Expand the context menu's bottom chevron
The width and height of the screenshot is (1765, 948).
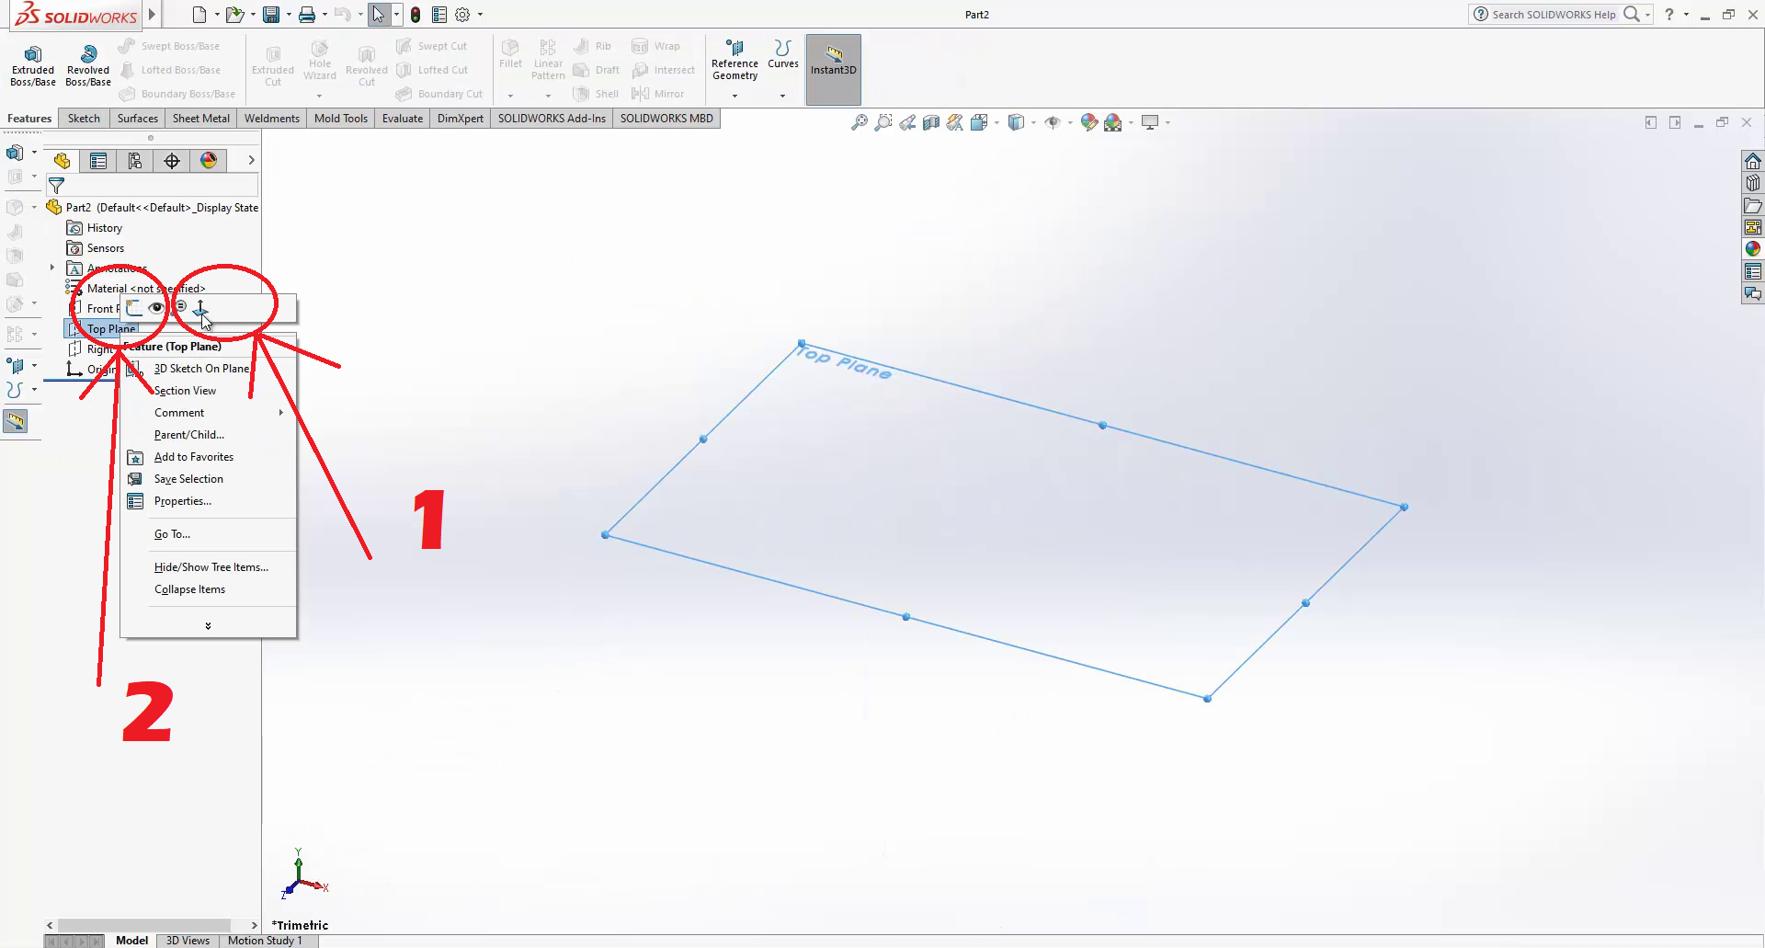[x=208, y=625]
